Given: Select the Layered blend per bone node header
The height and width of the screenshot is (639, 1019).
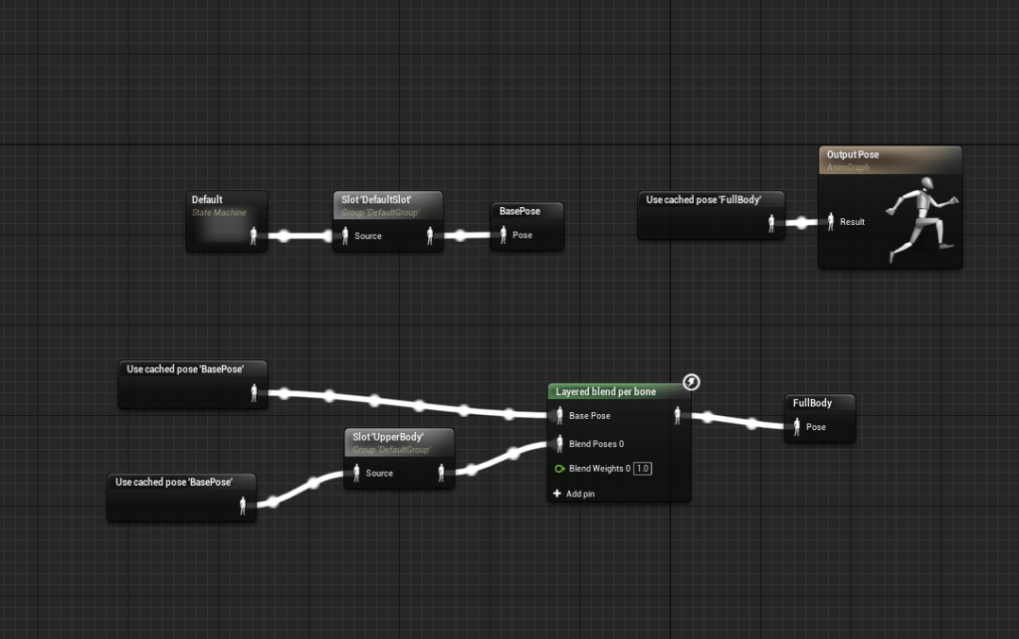Looking at the screenshot, I should coord(606,392).
